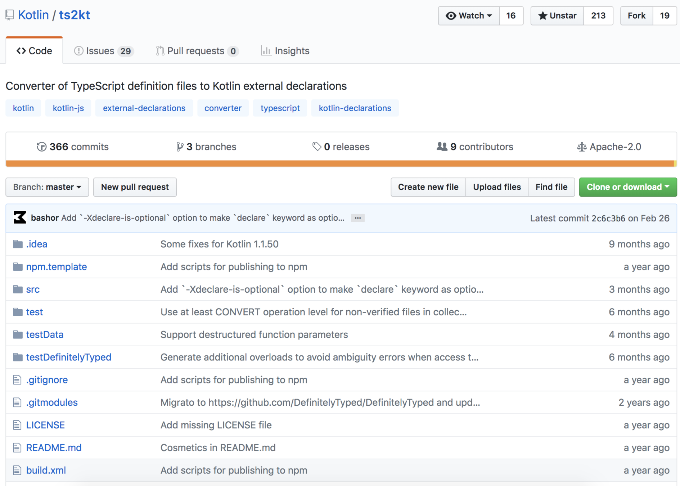The width and height of the screenshot is (680, 486).
Task: Click the bashor avatar icon
Action: [20, 218]
